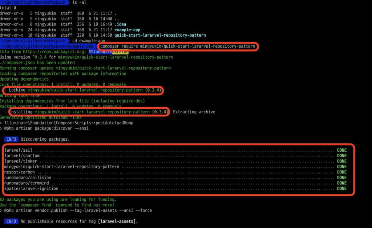372x228 pixels.
Task: Click INFO badge beside 'Discovering packages.'
Action: (11, 139)
